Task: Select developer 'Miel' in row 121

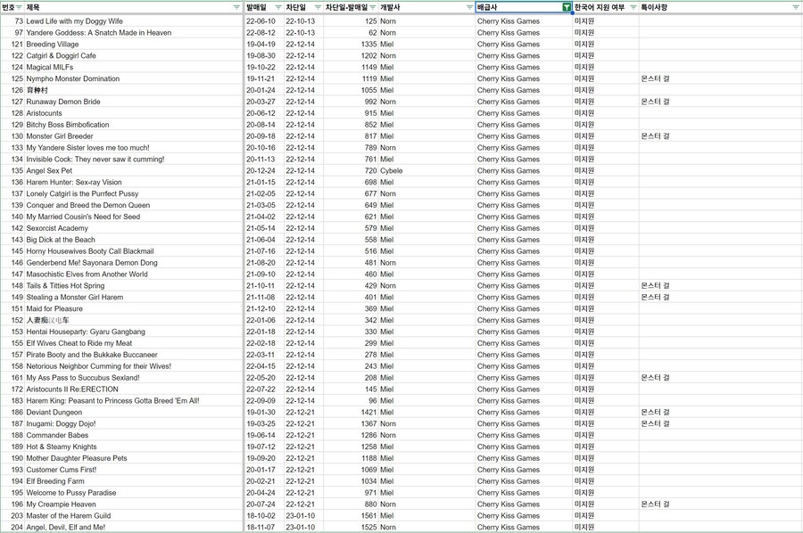Action: click(386, 44)
